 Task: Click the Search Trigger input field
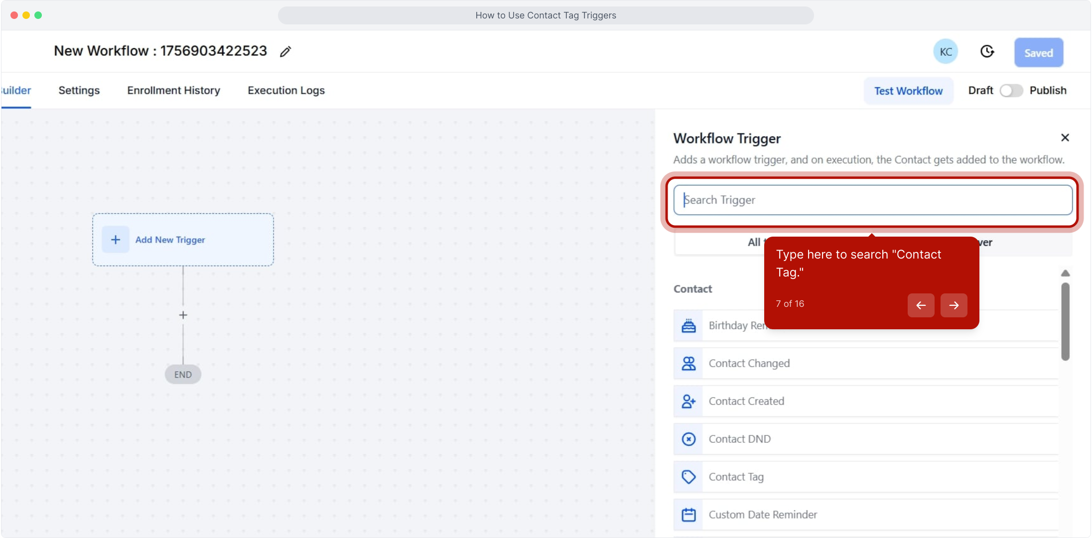[872, 200]
